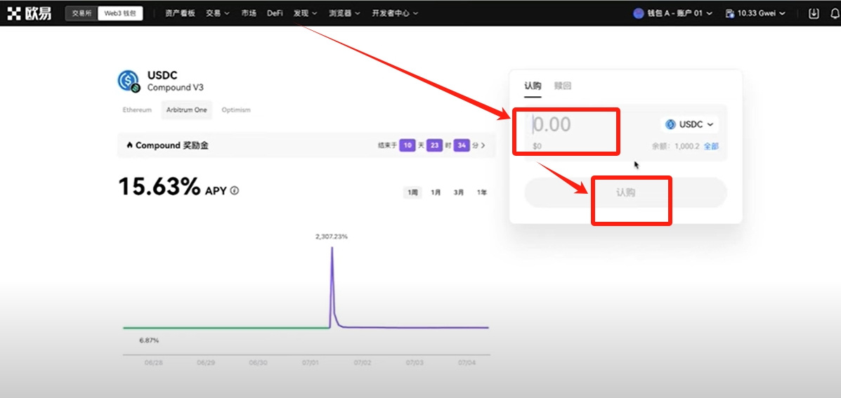
Task: Click the $0 value under amount
Action: tap(537, 146)
